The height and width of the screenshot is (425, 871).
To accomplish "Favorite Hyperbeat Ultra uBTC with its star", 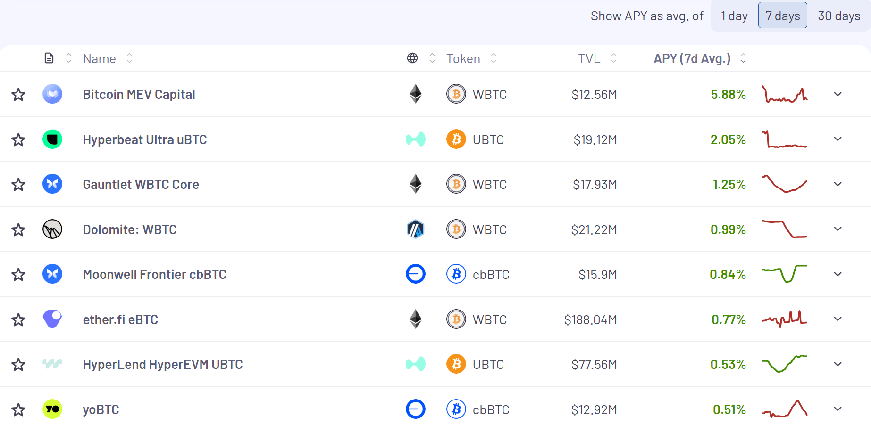I will click(x=18, y=139).
